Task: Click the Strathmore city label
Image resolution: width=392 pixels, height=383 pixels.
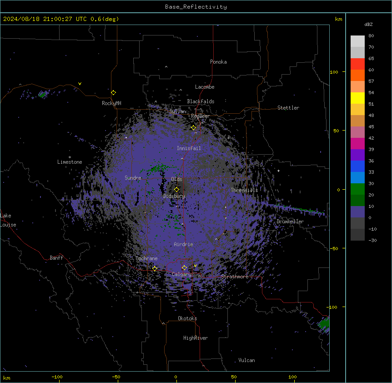Action: tap(235, 277)
